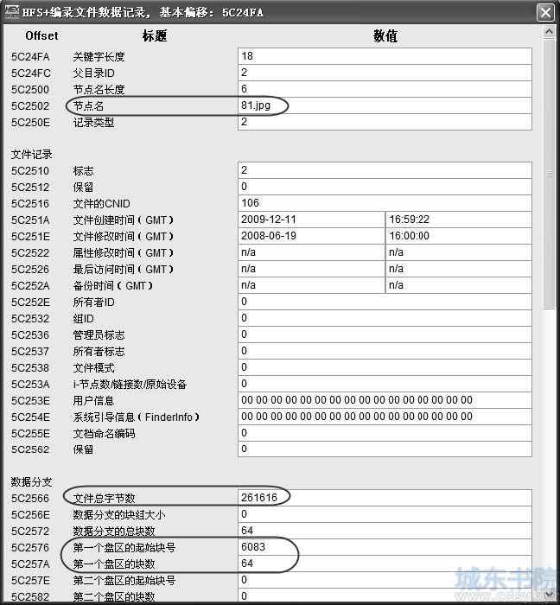Viewport: 560px width, 605px height.
Task: Click the 文件模式 value field
Action: coord(385,367)
